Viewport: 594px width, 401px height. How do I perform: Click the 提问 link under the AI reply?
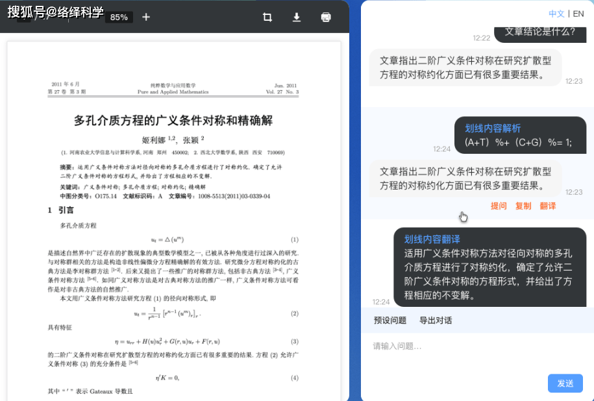tap(499, 206)
